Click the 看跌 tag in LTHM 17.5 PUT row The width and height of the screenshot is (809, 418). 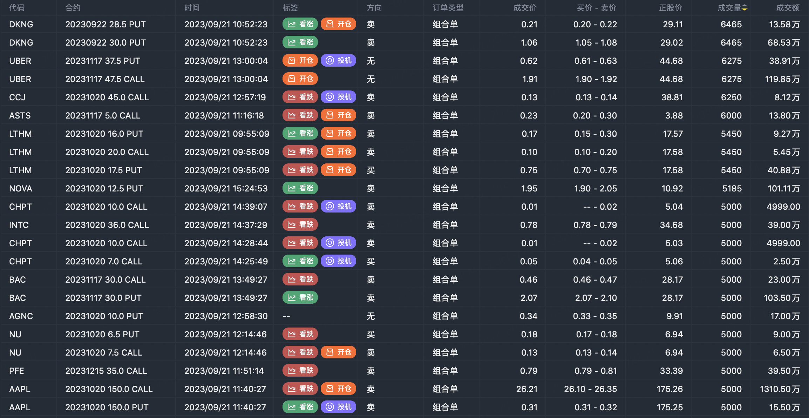(x=300, y=170)
